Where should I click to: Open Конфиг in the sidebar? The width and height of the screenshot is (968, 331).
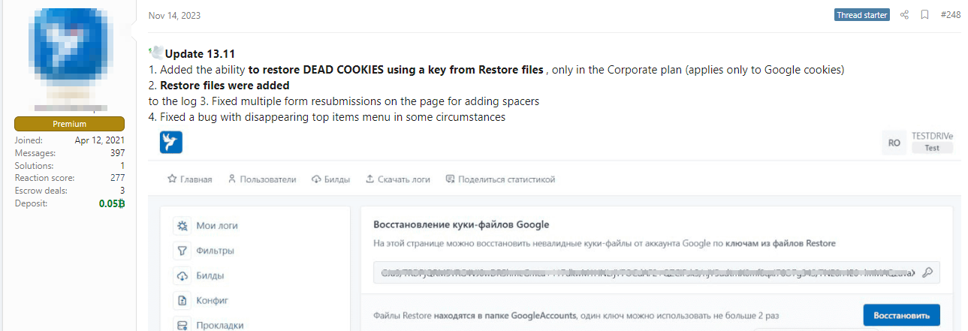pos(212,300)
